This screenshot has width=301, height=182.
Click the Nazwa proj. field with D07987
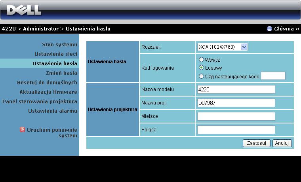pyautogui.click(x=236, y=103)
